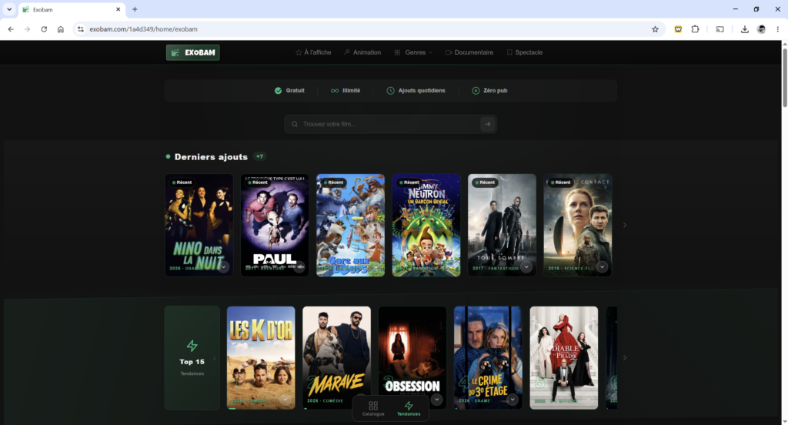Expand details chevron on La Tour Sombre
788x425 pixels.
(526, 266)
